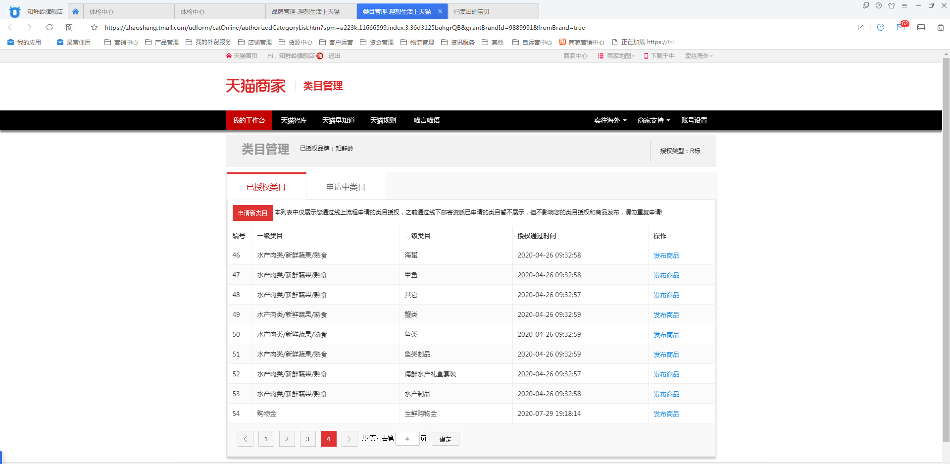Open 账号设置 in the nav bar
This screenshot has width=950, height=464.
tap(694, 120)
